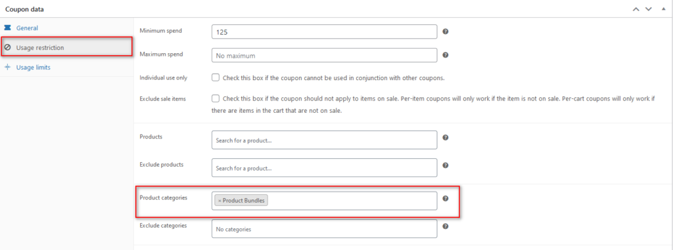Click the help icon next to Exclude products
This screenshot has width=673, height=250.
coord(446,165)
